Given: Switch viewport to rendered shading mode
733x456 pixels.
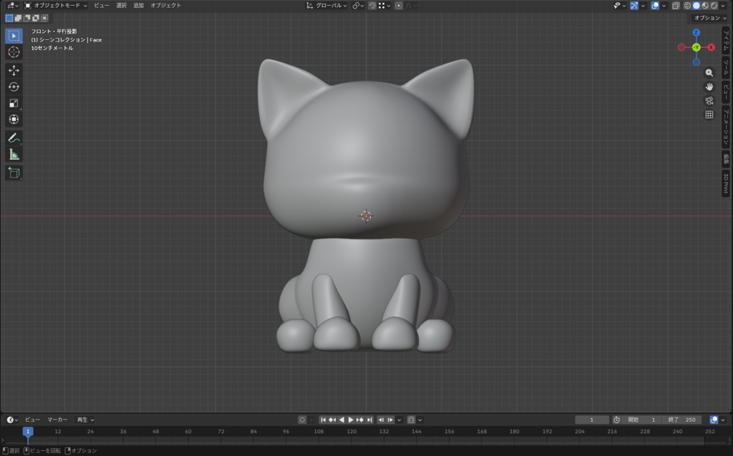Looking at the screenshot, I should pyautogui.click(x=714, y=6).
